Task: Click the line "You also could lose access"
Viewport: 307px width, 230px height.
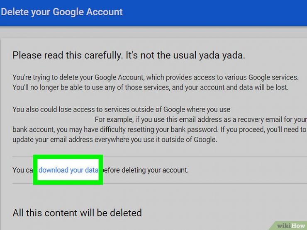Action: click(121, 110)
